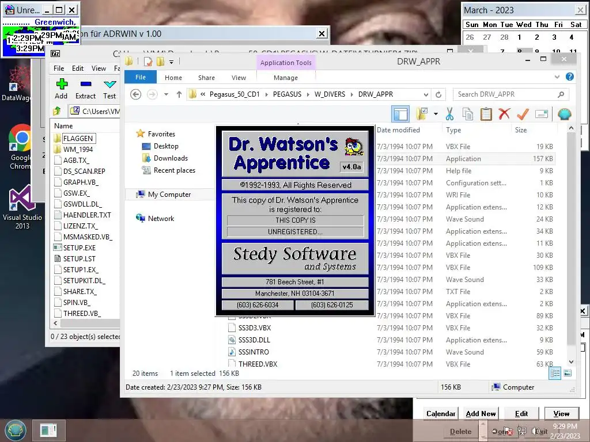Click the Start shell button on taskbar

(x=16, y=430)
